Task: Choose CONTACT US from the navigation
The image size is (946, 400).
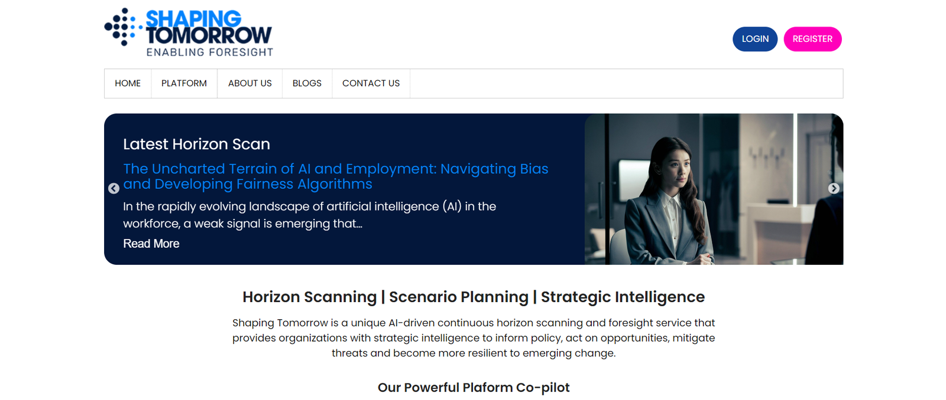Action: pos(371,83)
